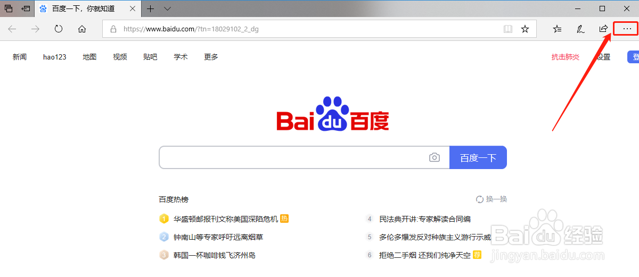Refresh hot list with 换一换
Image resolution: width=639 pixels, height=277 pixels.
(x=491, y=199)
